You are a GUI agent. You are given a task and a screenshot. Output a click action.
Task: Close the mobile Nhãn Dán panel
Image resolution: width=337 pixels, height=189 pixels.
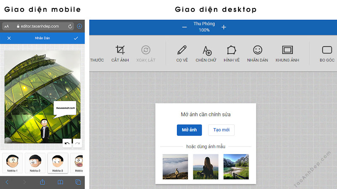click(x=9, y=38)
